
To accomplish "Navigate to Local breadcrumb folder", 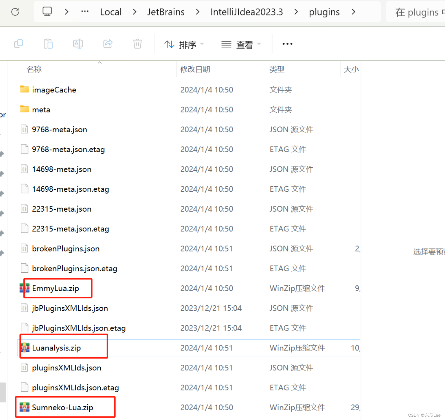I will coord(111,12).
